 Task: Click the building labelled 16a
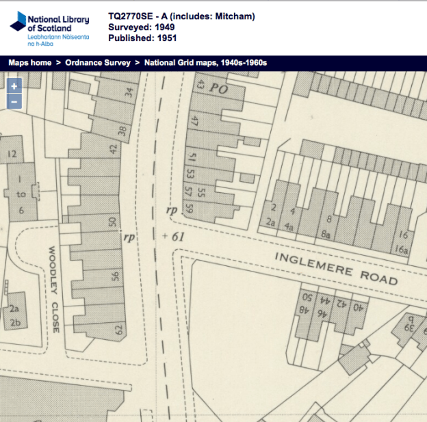tap(402, 250)
